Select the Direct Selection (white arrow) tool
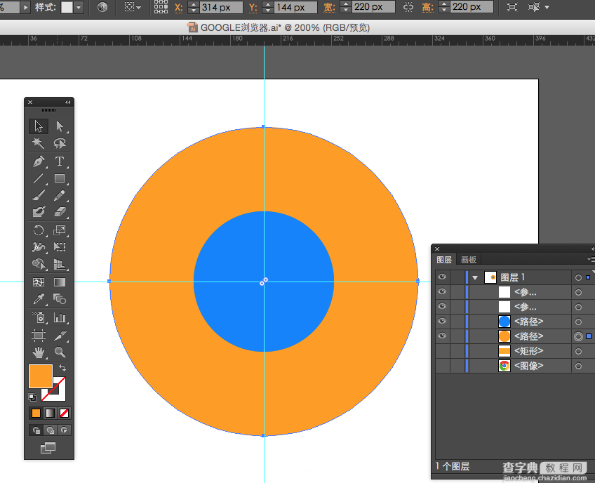This screenshot has width=595, height=483. 60,126
